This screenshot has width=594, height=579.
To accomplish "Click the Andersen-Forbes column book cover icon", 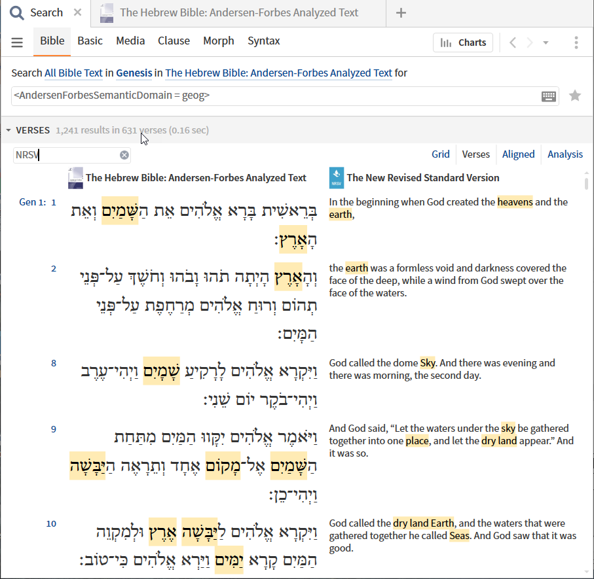I will pyautogui.click(x=75, y=178).
